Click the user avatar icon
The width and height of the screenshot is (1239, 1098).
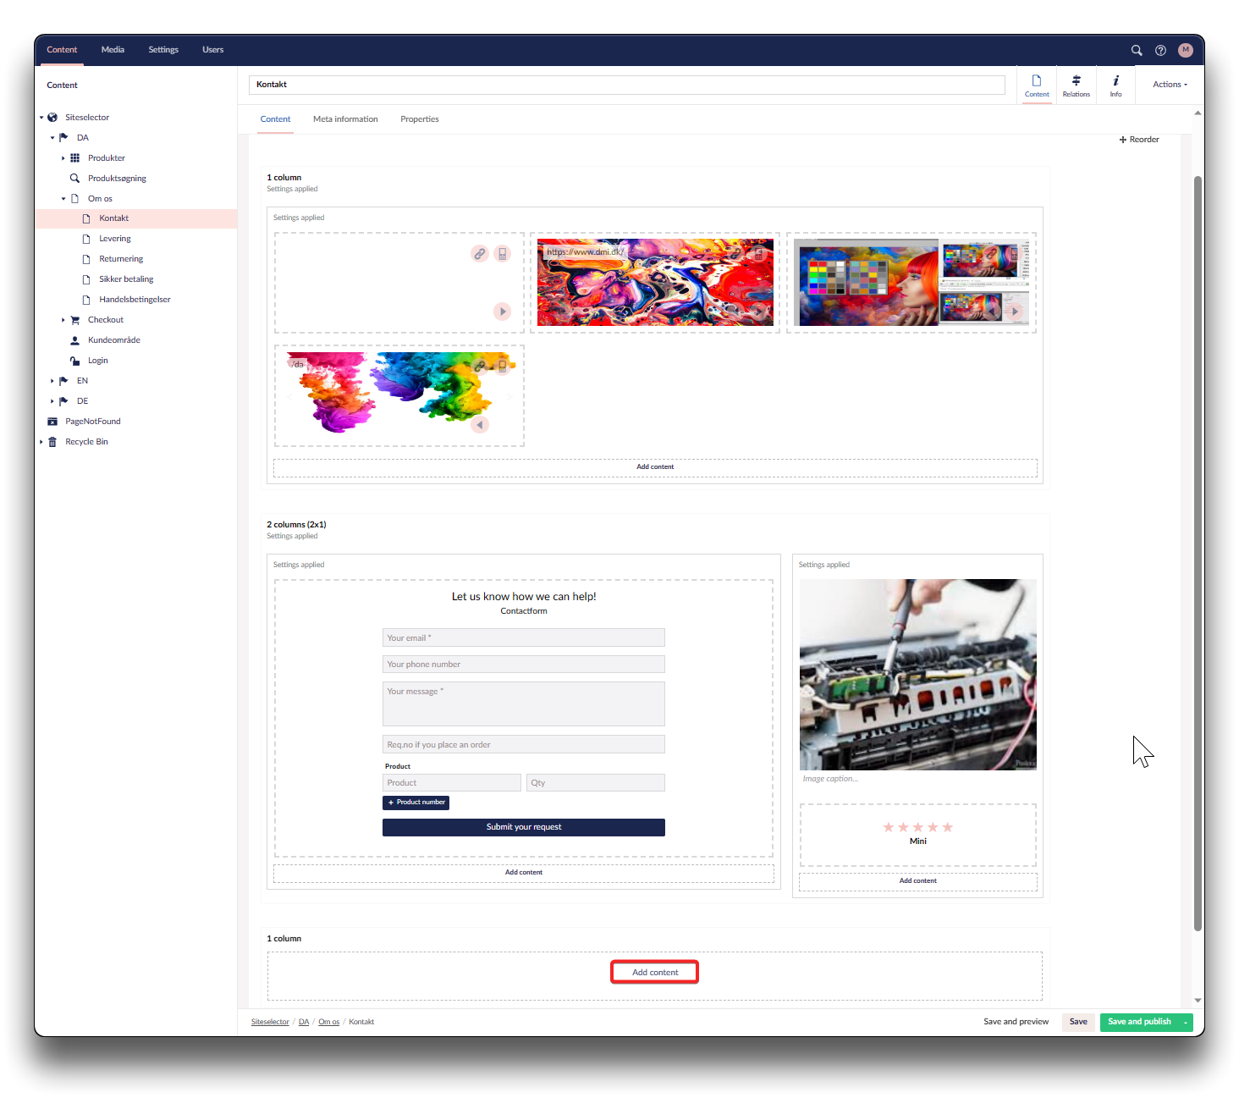(1185, 50)
